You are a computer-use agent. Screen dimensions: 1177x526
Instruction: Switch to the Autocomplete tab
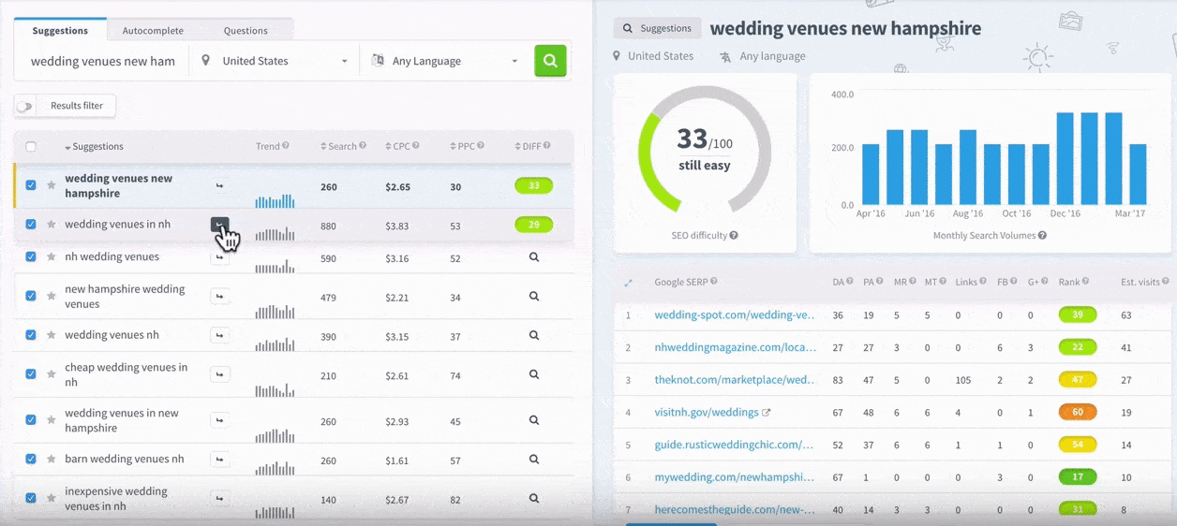click(153, 31)
